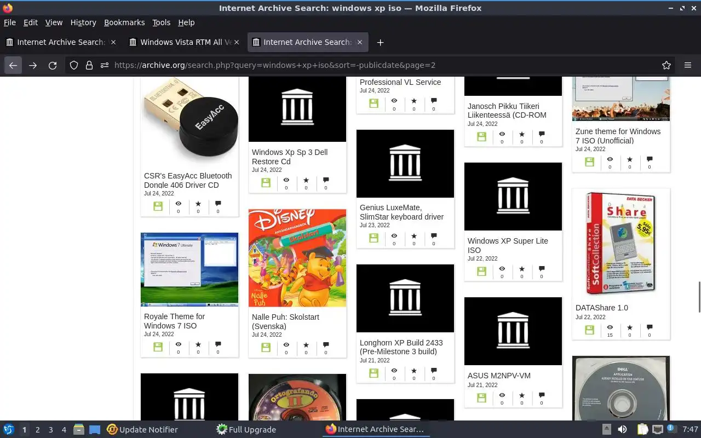Close the Windows Vista RTM tab
Viewport: 701px width, 438px height.
coord(237,42)
